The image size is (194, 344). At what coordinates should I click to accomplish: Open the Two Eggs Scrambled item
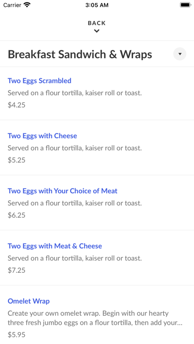40,81
